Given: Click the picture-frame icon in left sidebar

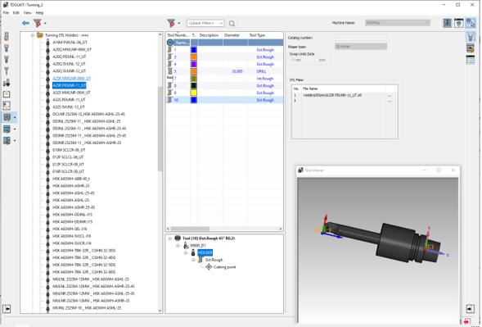Looking at the screenshot, I should 7,106.
